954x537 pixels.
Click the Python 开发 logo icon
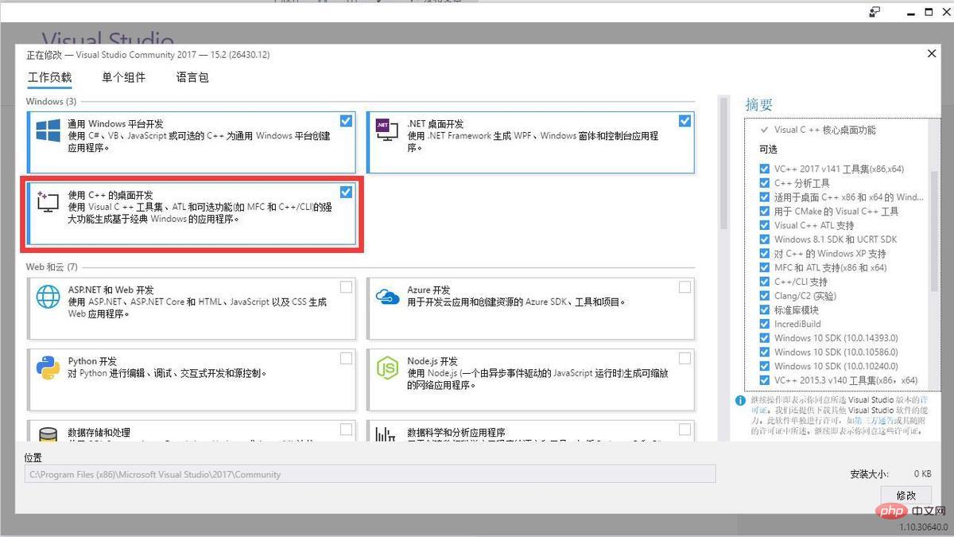point(48,368)
